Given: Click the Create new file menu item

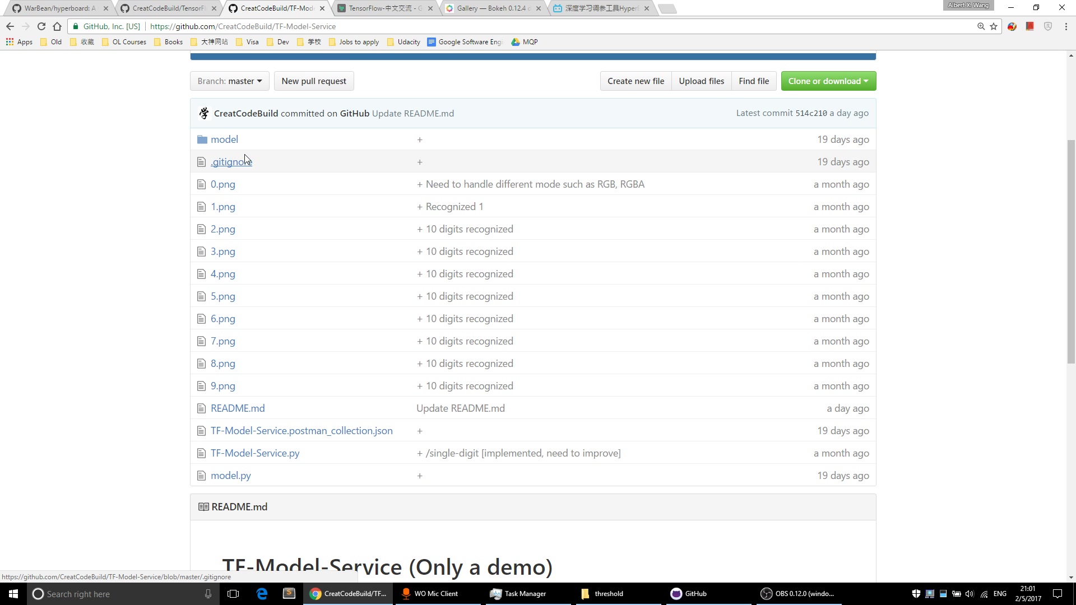Looking at the screenshot, I should coord(636,81).
